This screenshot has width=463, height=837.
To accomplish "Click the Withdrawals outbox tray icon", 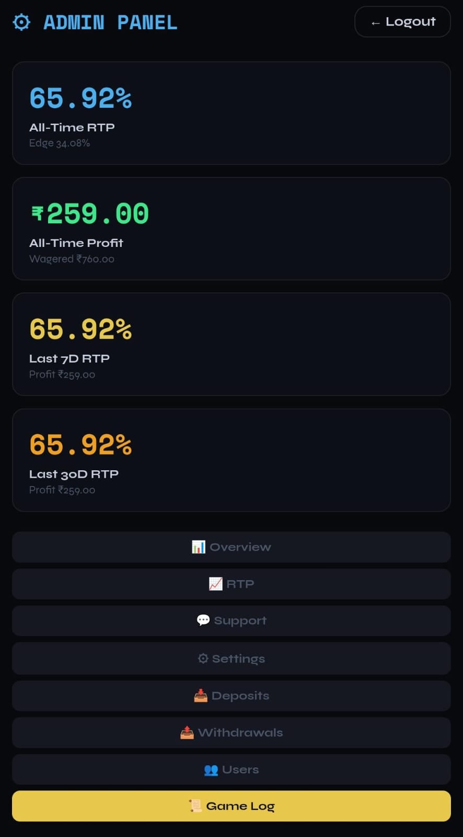I will click(187, 732).
